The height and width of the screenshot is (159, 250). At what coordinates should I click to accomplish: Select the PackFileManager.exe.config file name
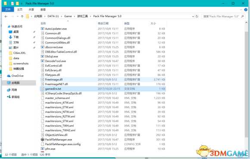coord(63,144)
